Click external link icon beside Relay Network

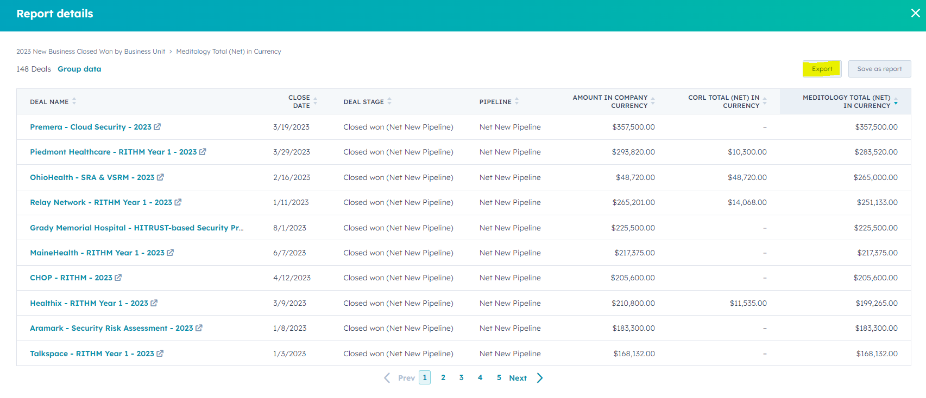(178, 202)
